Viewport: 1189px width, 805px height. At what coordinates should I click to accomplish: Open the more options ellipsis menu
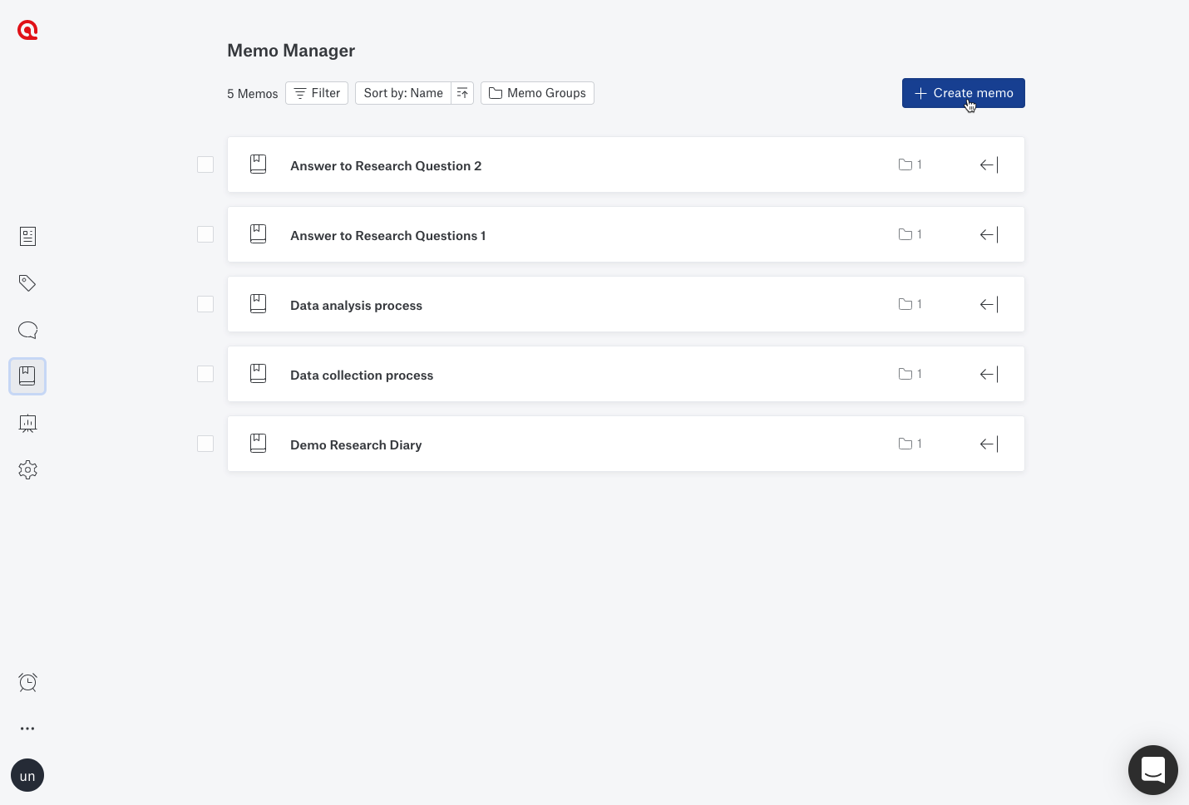[27, 729]
